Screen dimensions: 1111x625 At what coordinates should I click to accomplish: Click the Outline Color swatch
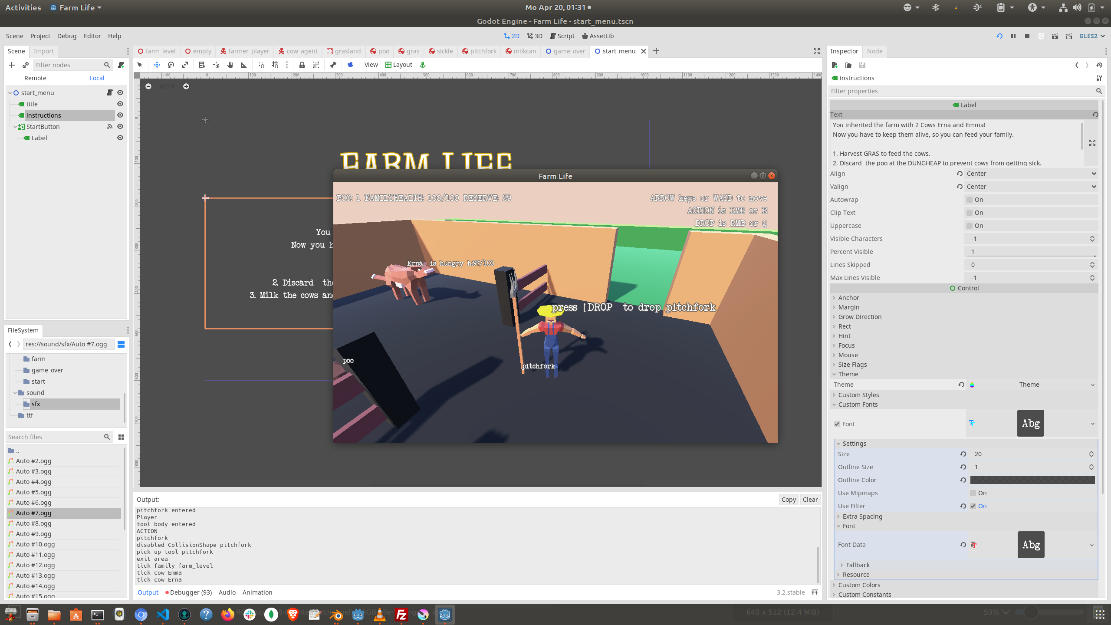pos(1032,480)
